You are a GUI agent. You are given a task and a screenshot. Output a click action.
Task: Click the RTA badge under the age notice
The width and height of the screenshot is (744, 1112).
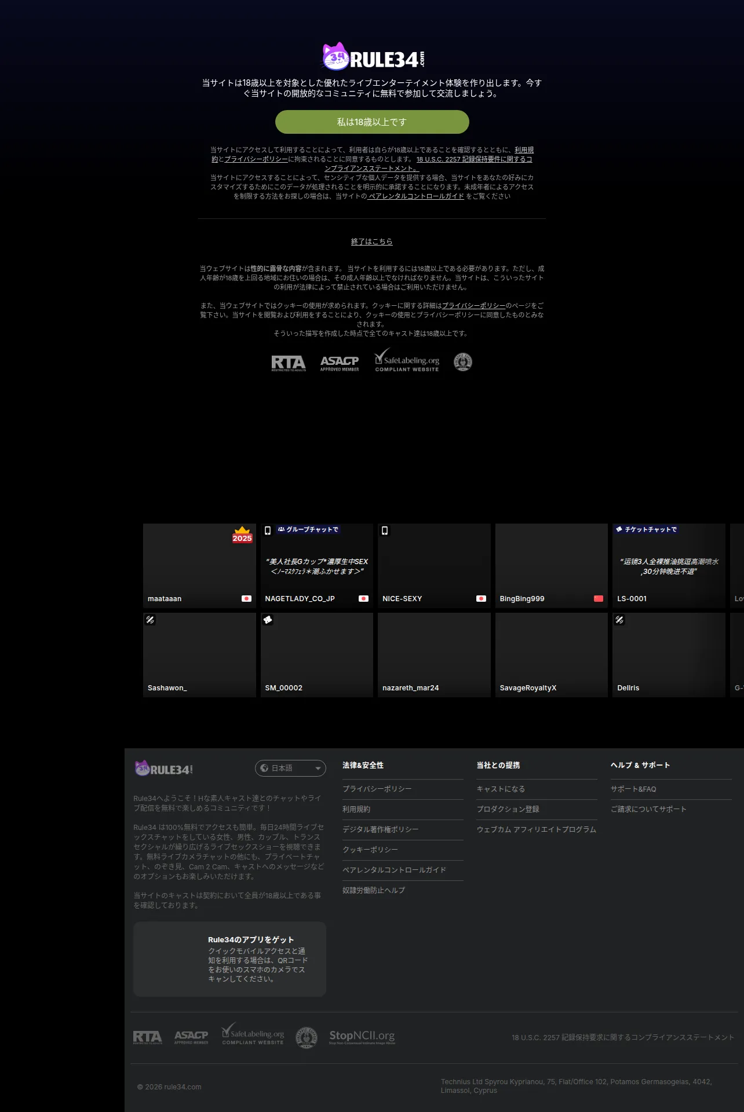click(289, 363)
